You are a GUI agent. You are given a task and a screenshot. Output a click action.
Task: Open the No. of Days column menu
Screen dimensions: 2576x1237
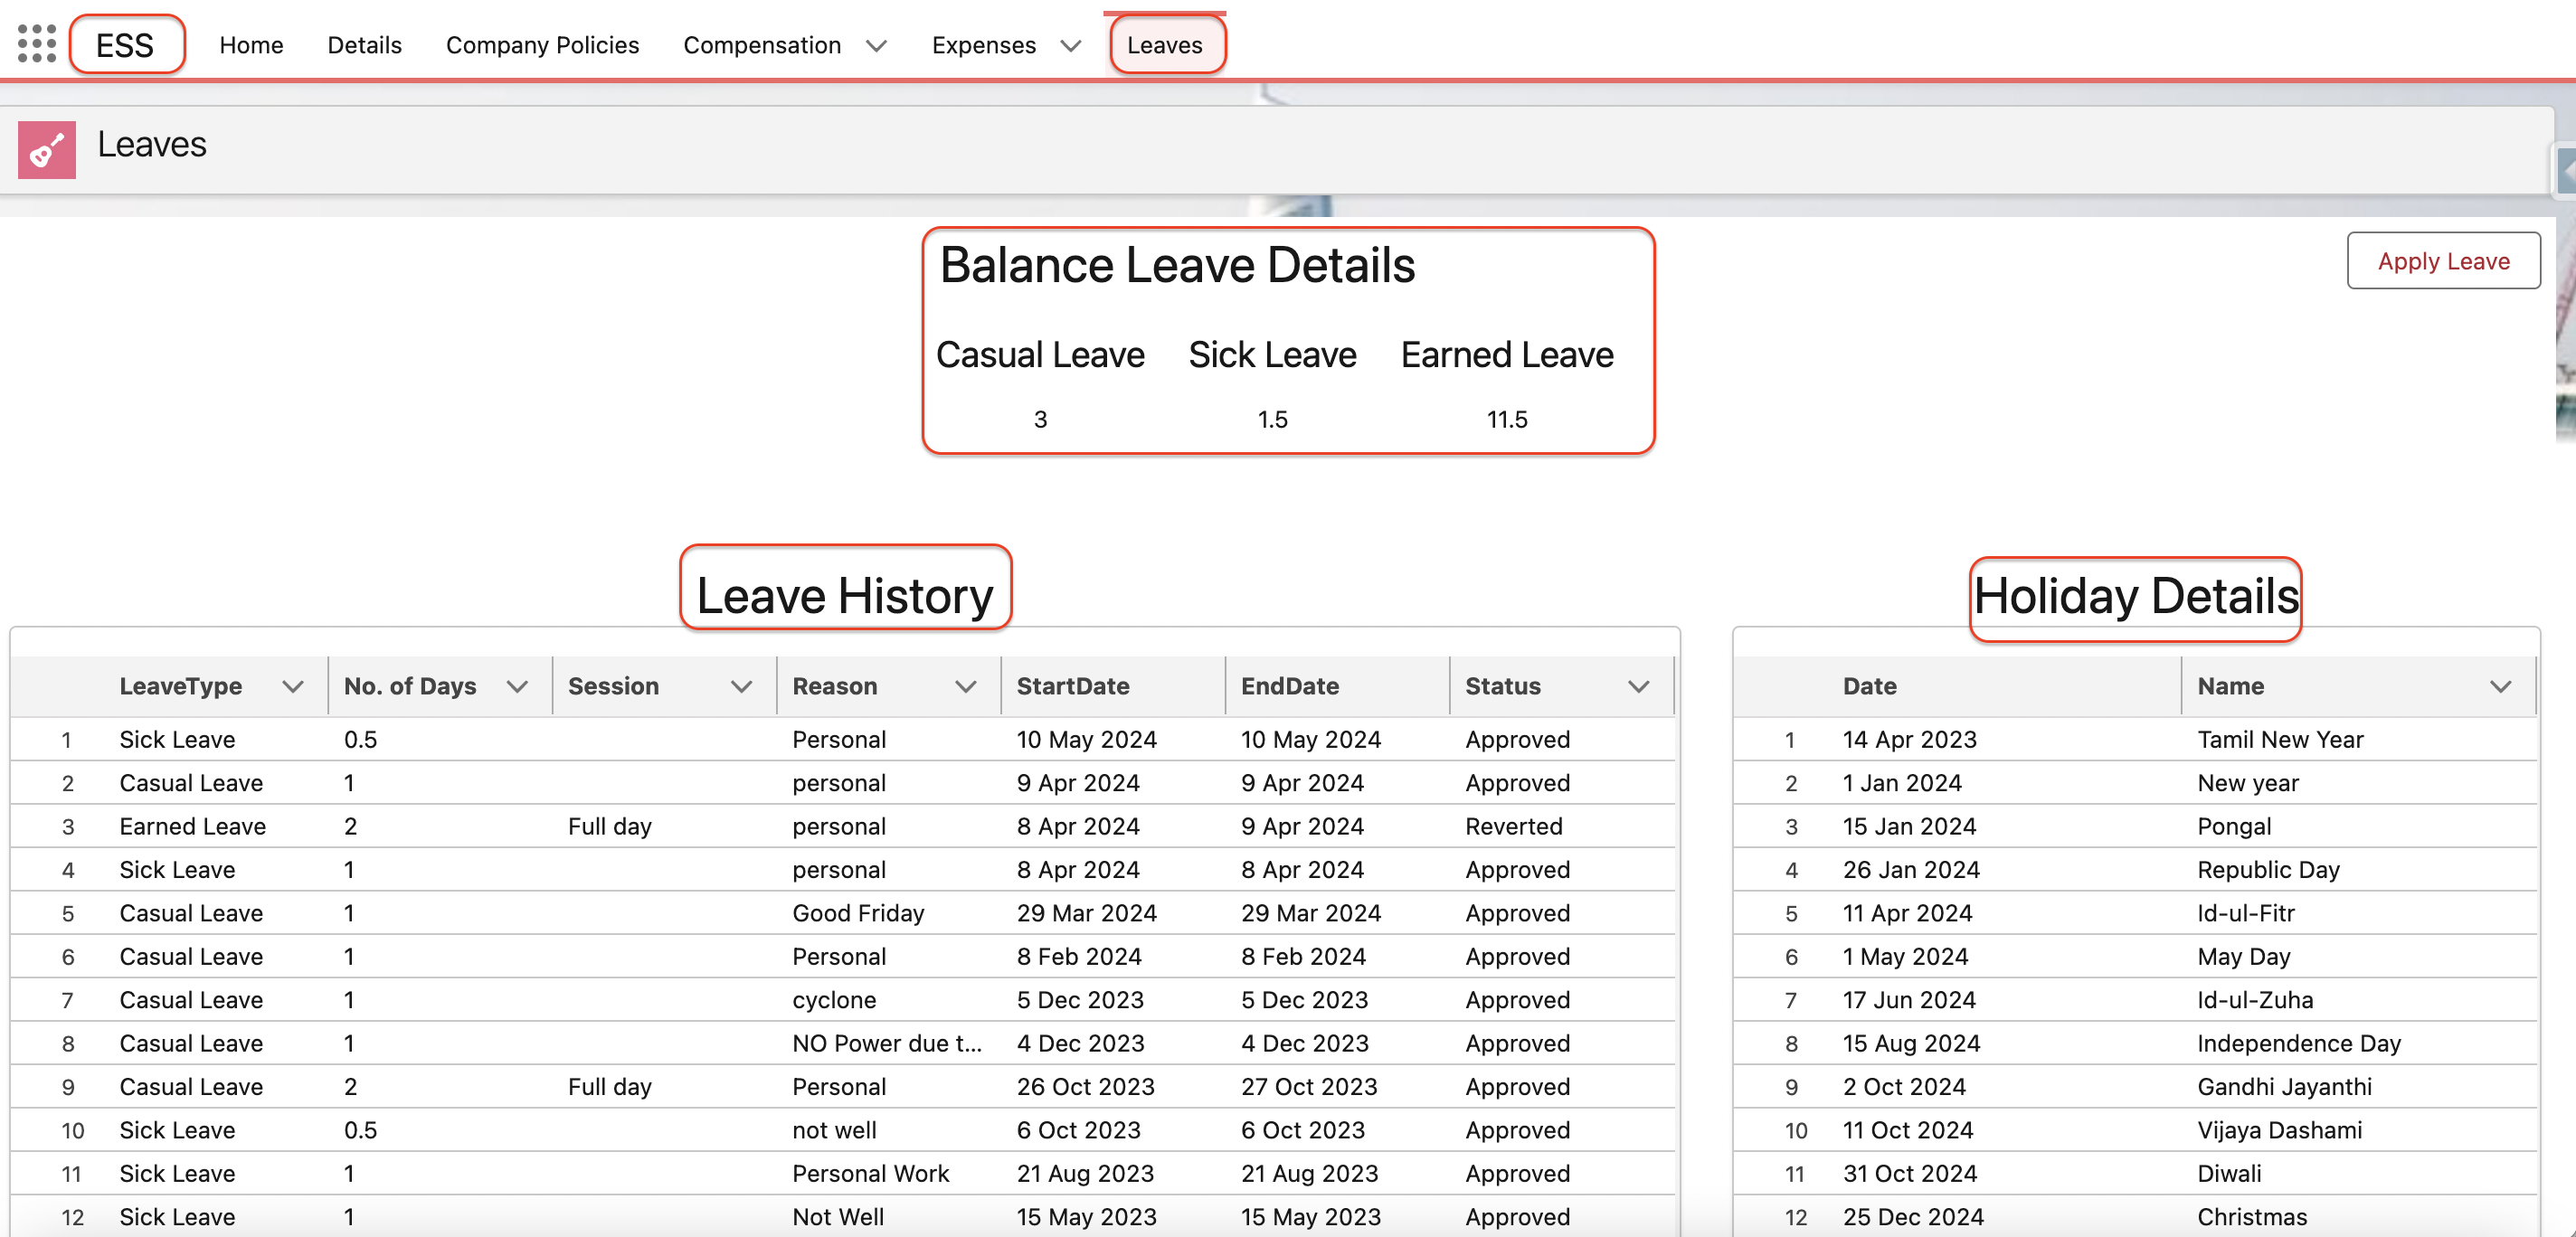click(516, 686)
